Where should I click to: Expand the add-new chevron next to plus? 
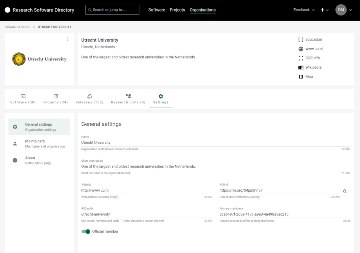click(327, 10)
